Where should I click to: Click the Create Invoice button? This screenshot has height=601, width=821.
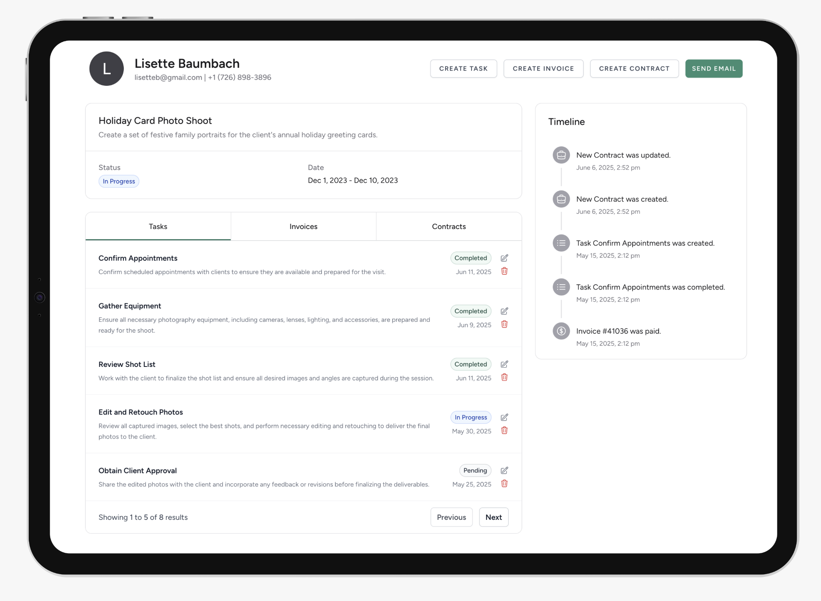(x=543, y=69)
